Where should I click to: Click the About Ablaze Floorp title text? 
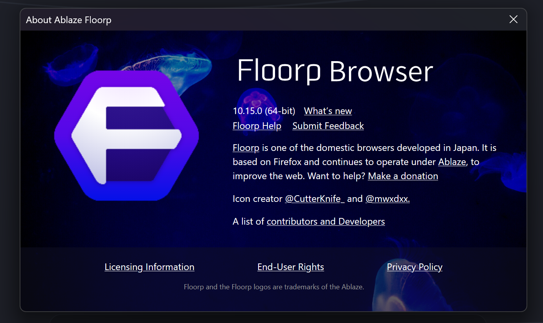click(x=69, y=20)
